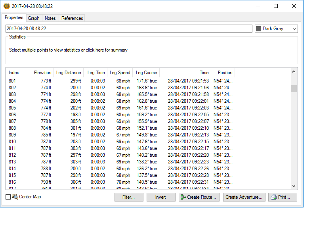Open the References tab

click(x=72, y=18)
